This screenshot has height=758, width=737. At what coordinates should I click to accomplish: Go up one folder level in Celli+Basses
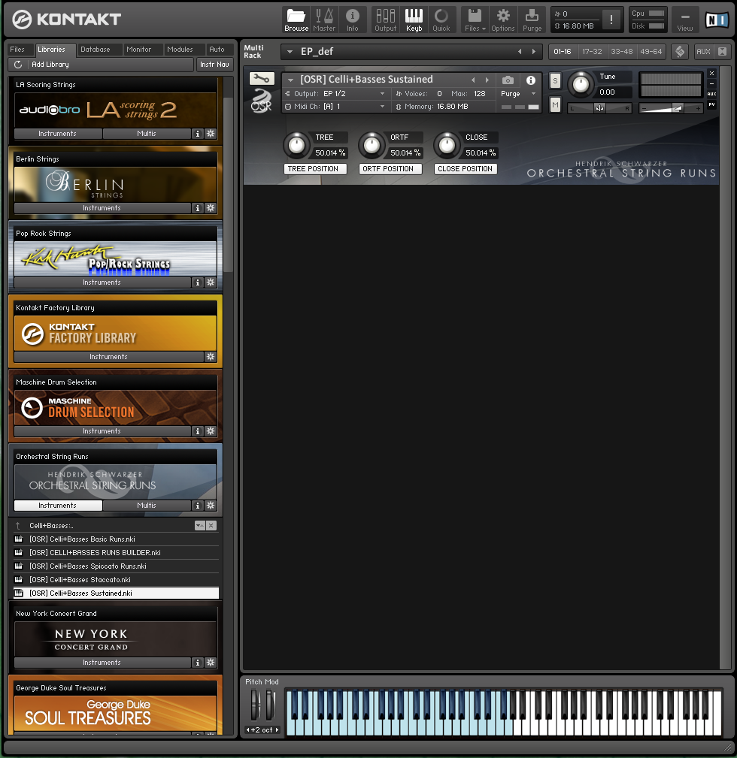[18, 525]
